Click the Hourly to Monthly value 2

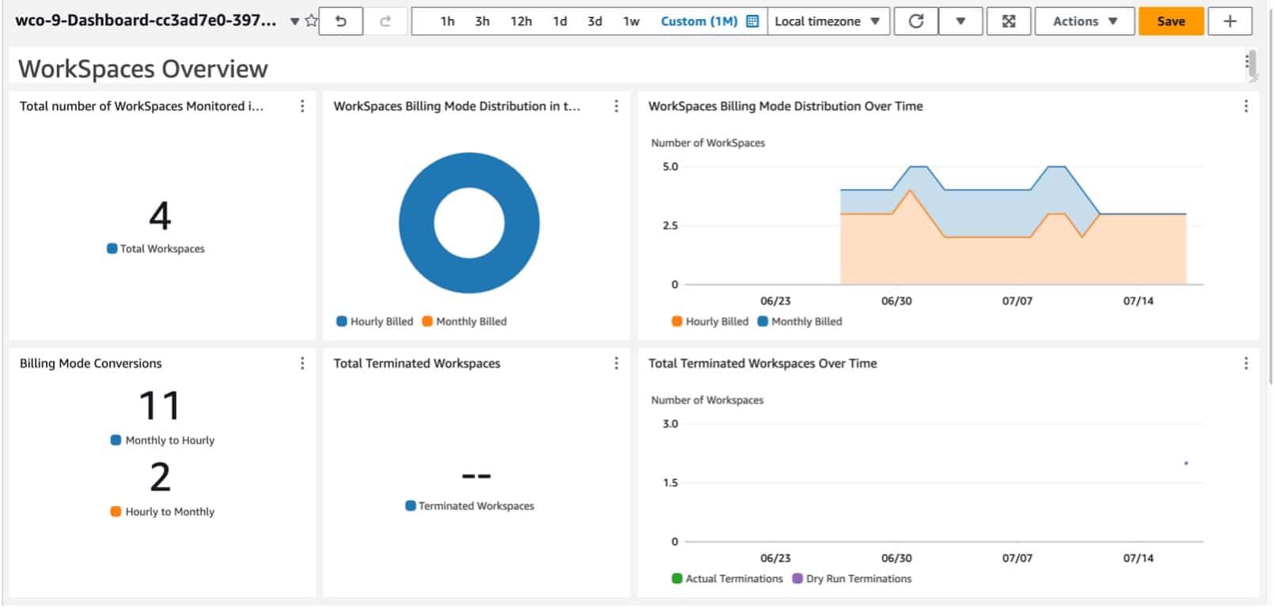point(160,477)
